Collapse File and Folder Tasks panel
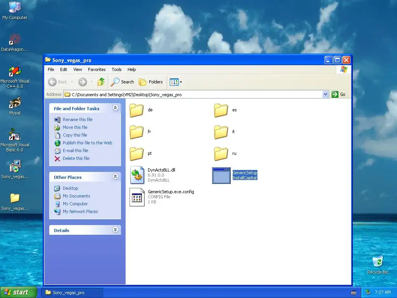Viewport: 397px width, 298px height. click(x=115, y=108)
